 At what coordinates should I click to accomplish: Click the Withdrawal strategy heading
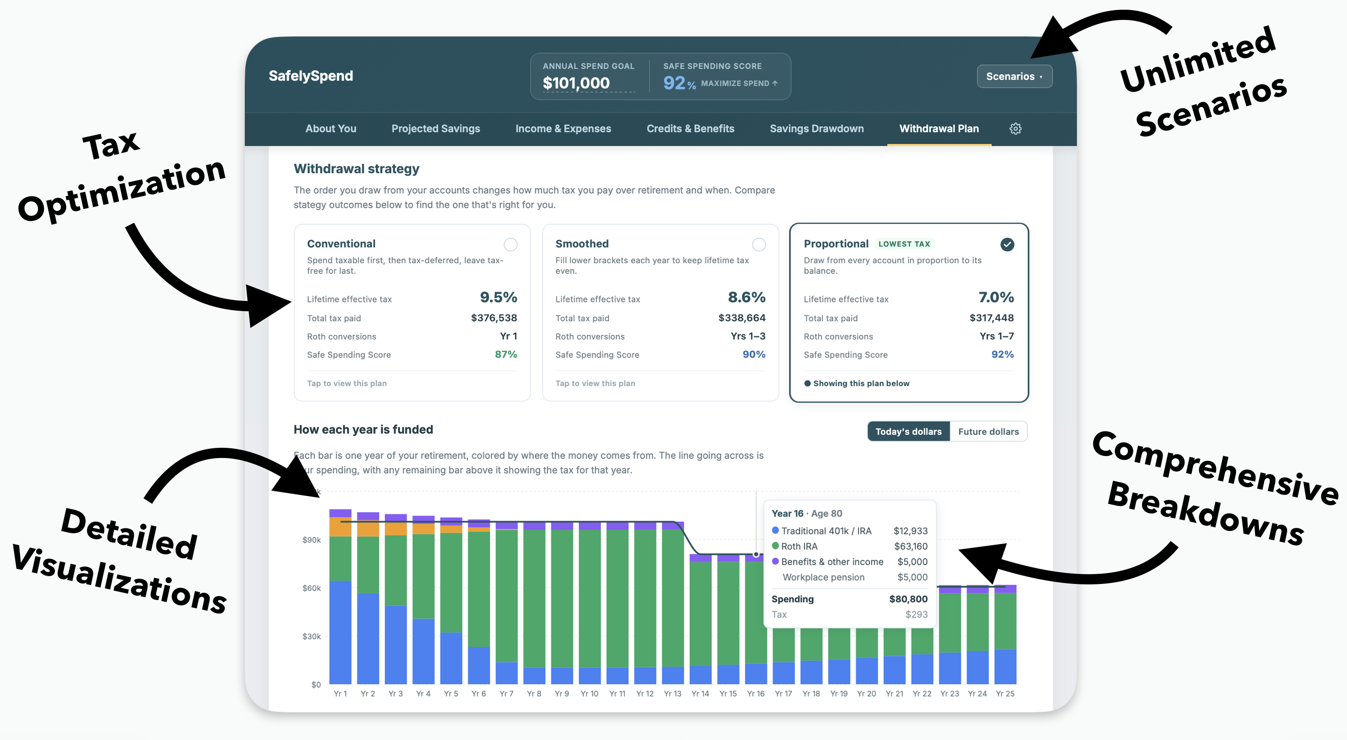(x=357, y=169)
